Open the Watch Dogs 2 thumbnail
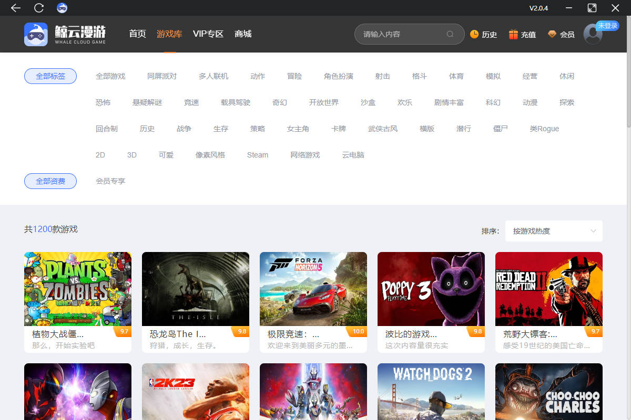Screen dimensions: 631x420 [x=431, y=392]
